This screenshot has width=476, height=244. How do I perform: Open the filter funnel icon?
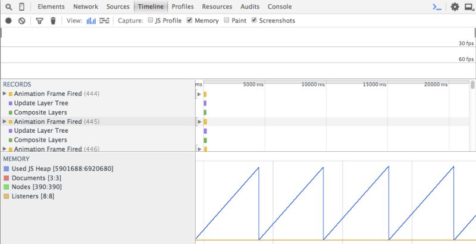tap(39, 21)
